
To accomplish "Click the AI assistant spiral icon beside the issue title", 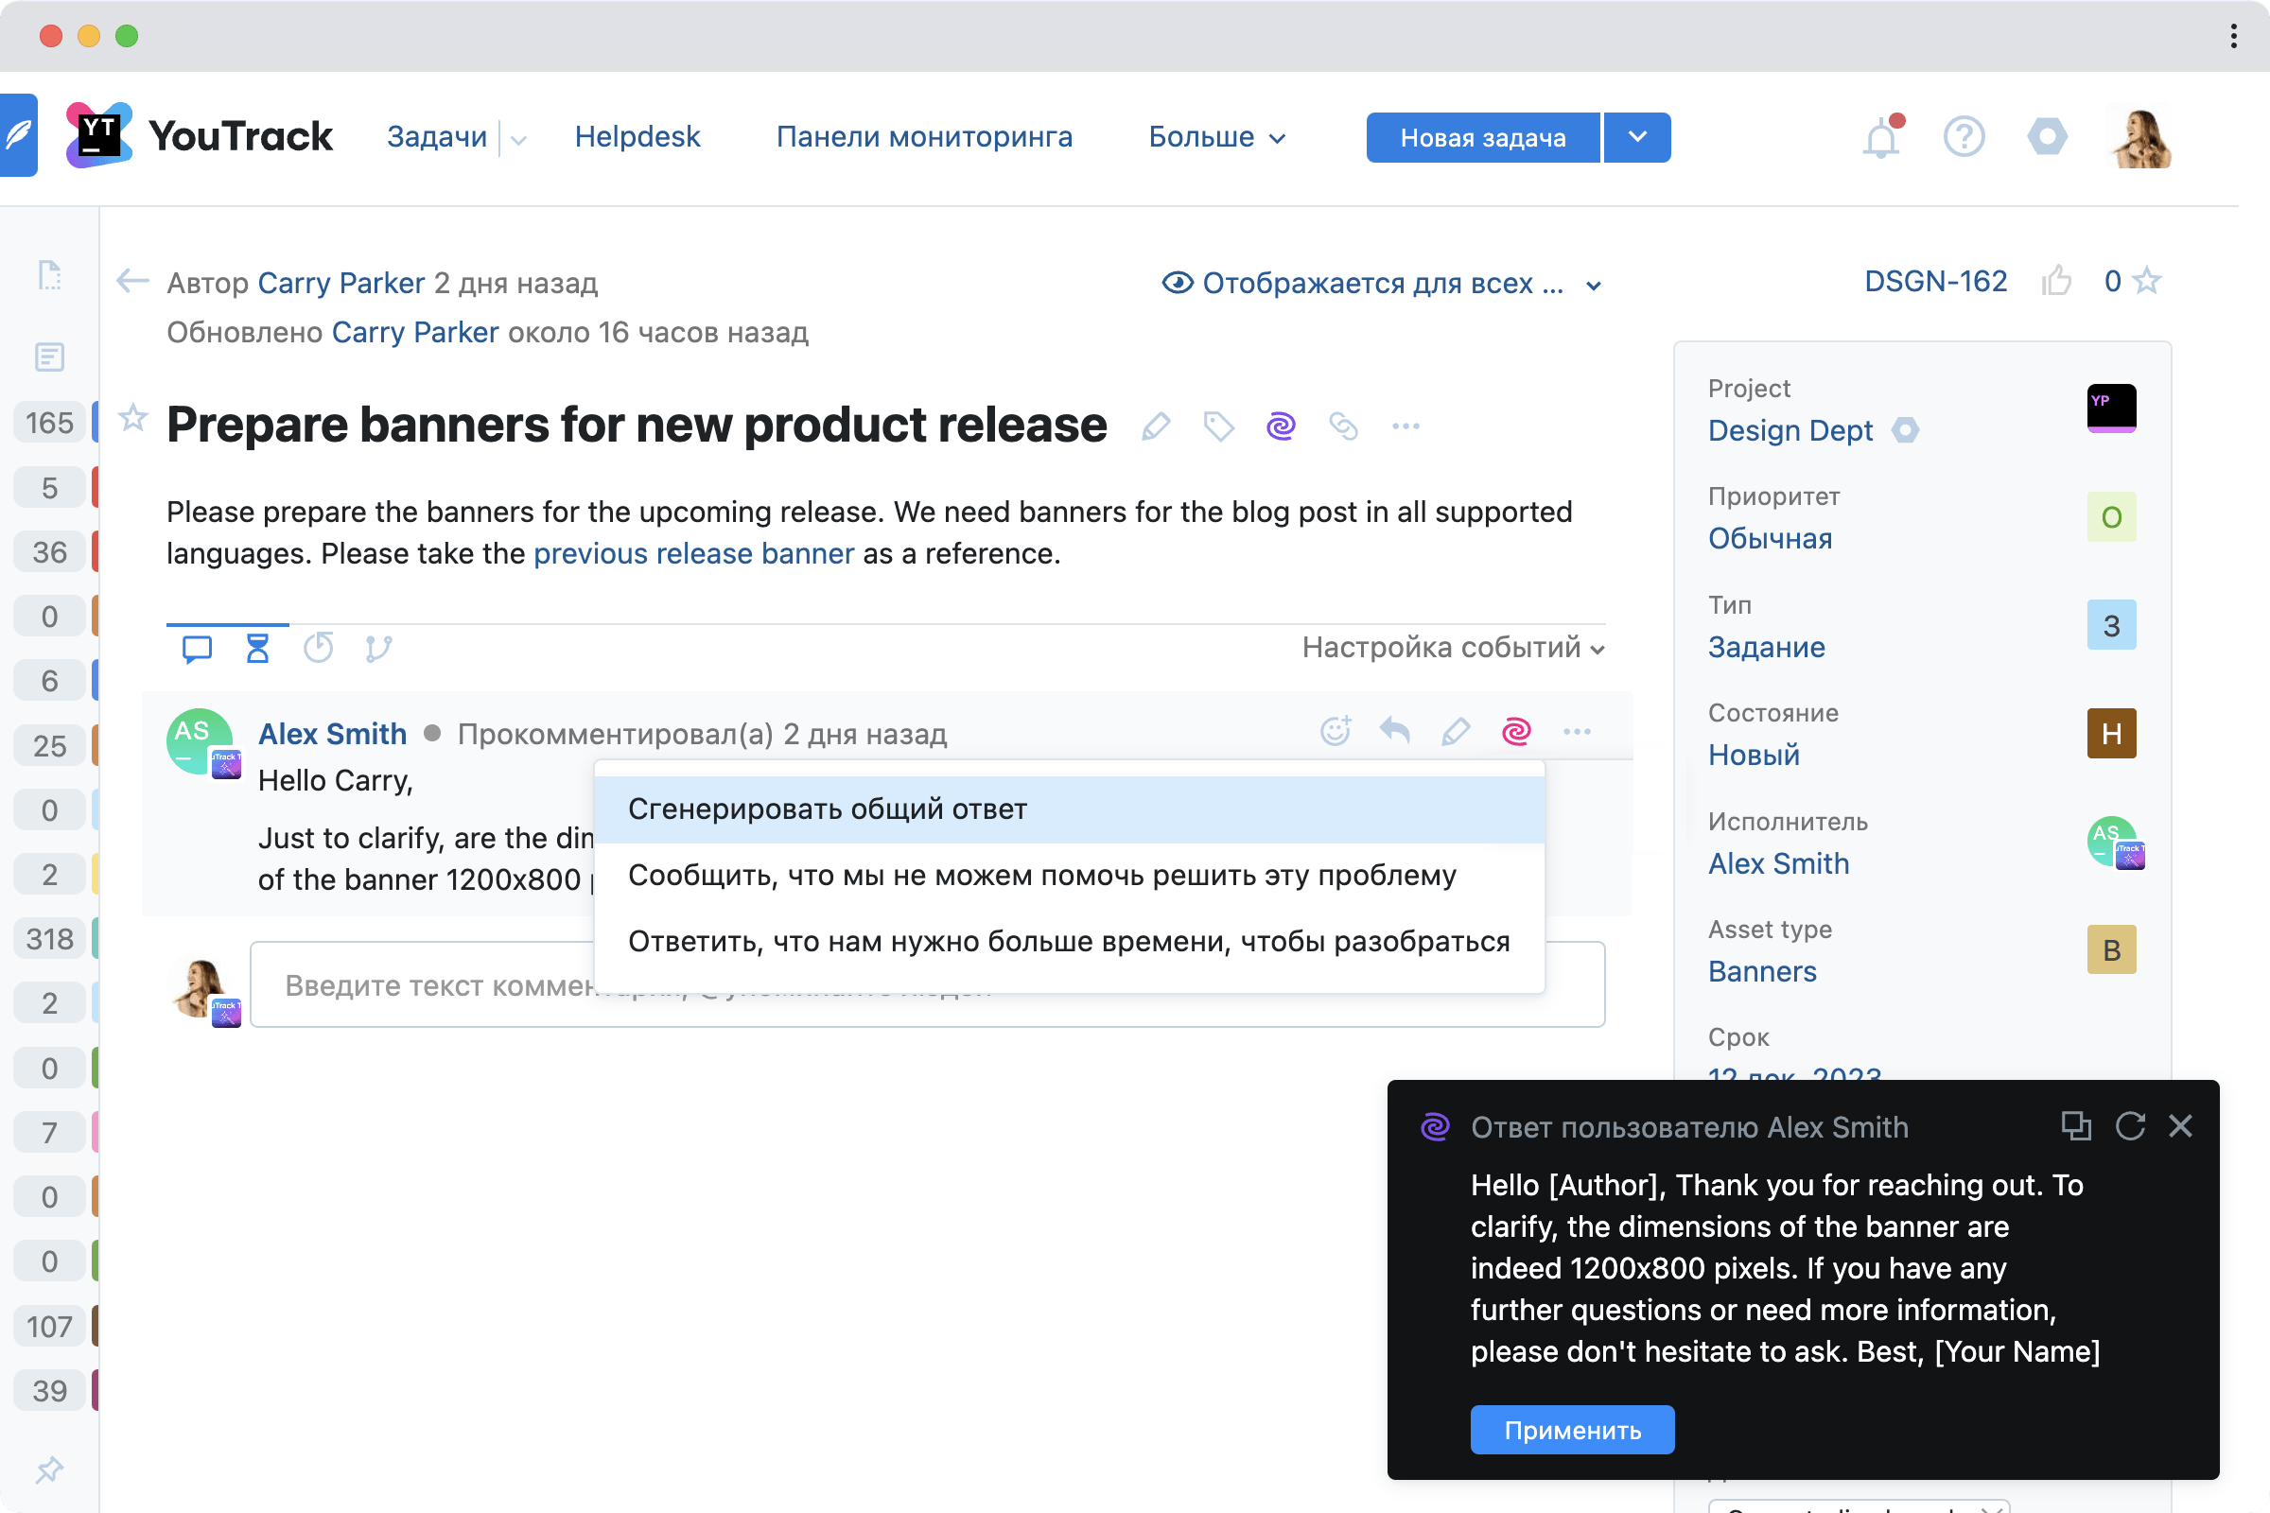I will (1281, 426).
